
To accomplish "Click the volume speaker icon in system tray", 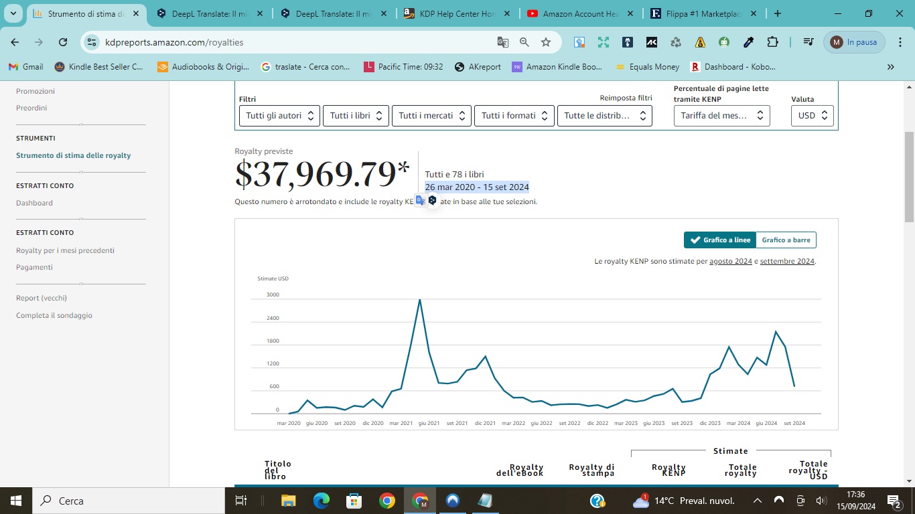I will [x=821, y=501].
